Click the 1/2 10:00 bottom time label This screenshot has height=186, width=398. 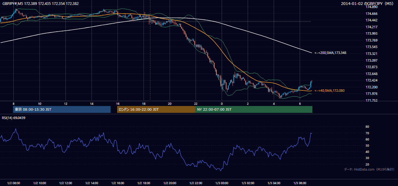(40, 183)
